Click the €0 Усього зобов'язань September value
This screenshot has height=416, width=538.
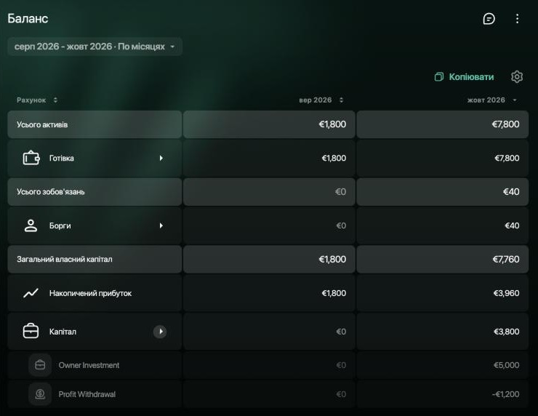[340, 191]
